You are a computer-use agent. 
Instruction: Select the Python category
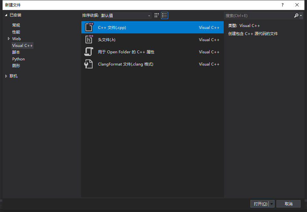[18, 59]
